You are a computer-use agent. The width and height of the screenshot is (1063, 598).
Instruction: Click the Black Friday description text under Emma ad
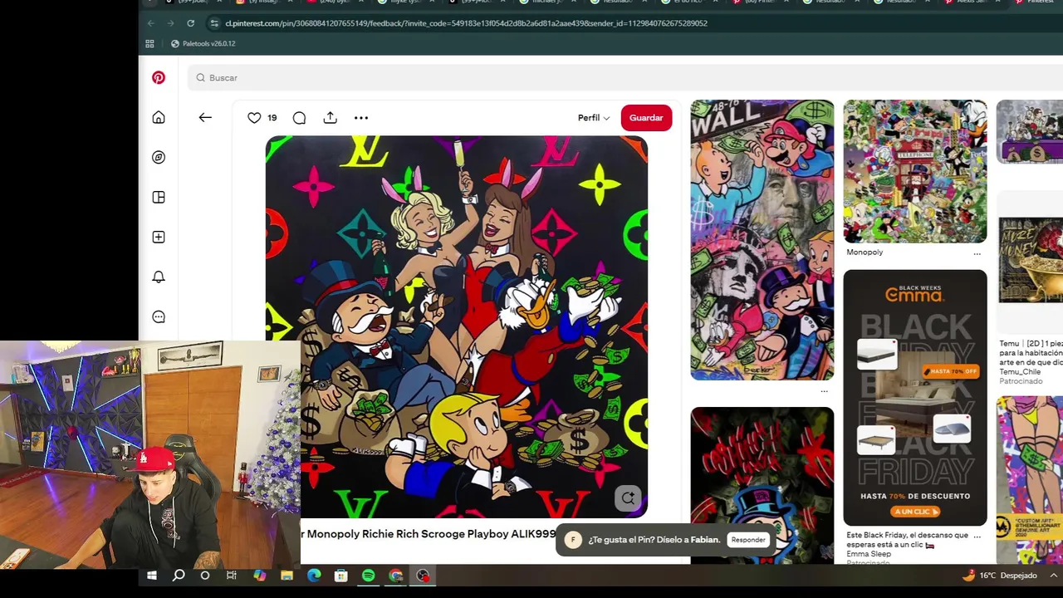[907, 540]
